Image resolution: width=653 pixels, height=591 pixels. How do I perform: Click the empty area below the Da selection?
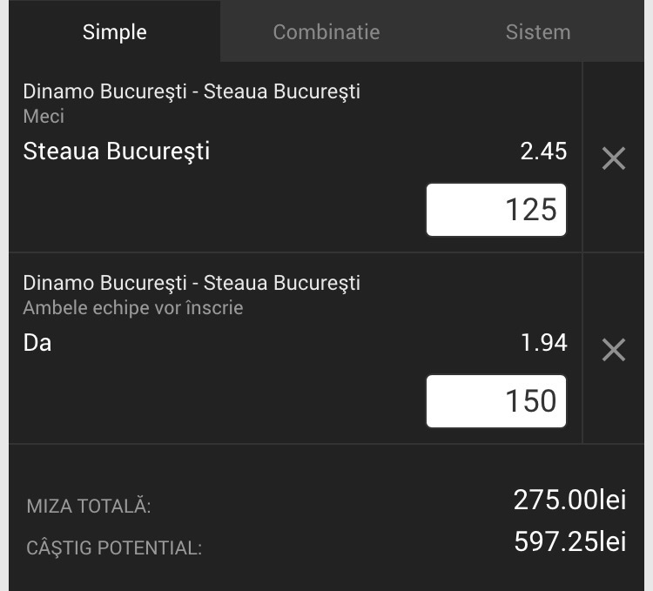pyautogui.click(x=217, y=400)
